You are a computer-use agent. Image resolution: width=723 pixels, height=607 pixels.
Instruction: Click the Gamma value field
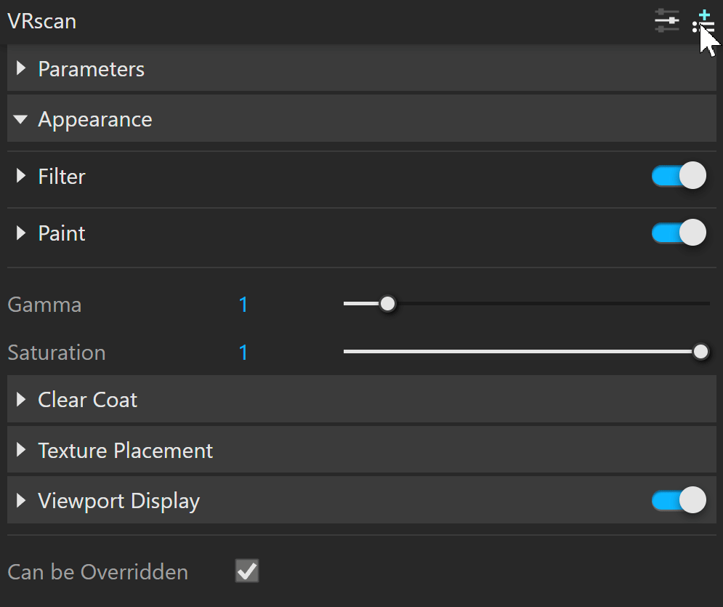(x=243, y=305)
